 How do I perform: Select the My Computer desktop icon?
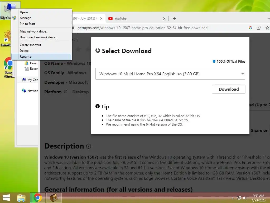[6, 11]
